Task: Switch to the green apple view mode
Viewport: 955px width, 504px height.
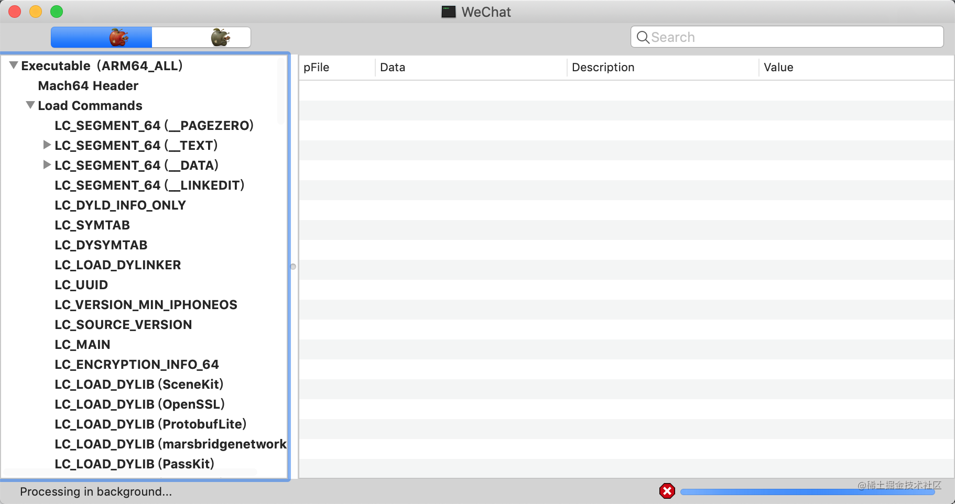Action: click(201, 37)
